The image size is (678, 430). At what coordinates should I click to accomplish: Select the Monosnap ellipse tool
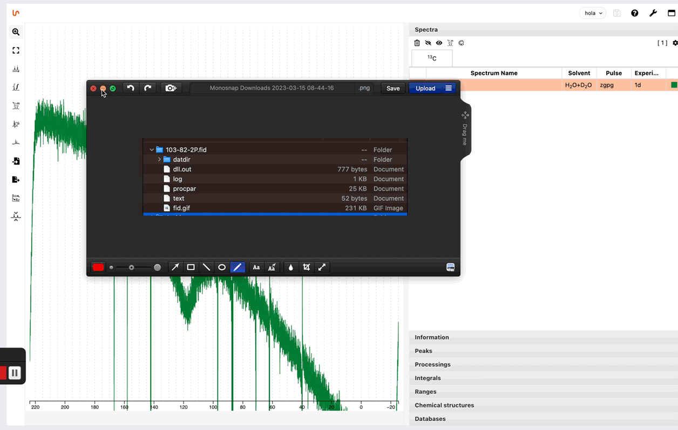click(222, 268)
